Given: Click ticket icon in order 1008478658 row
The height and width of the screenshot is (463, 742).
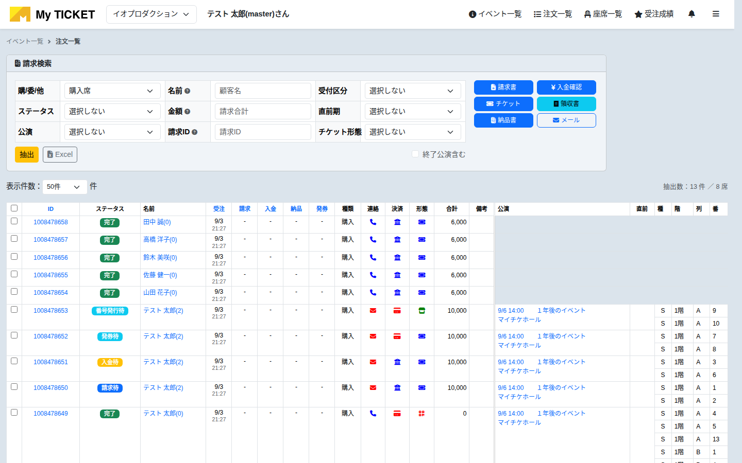Looking at the screenshot, I should pos(422,222).
